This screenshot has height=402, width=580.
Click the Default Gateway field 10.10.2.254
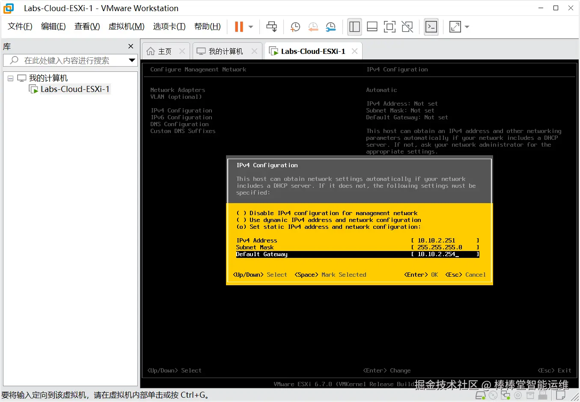[445, 254]
